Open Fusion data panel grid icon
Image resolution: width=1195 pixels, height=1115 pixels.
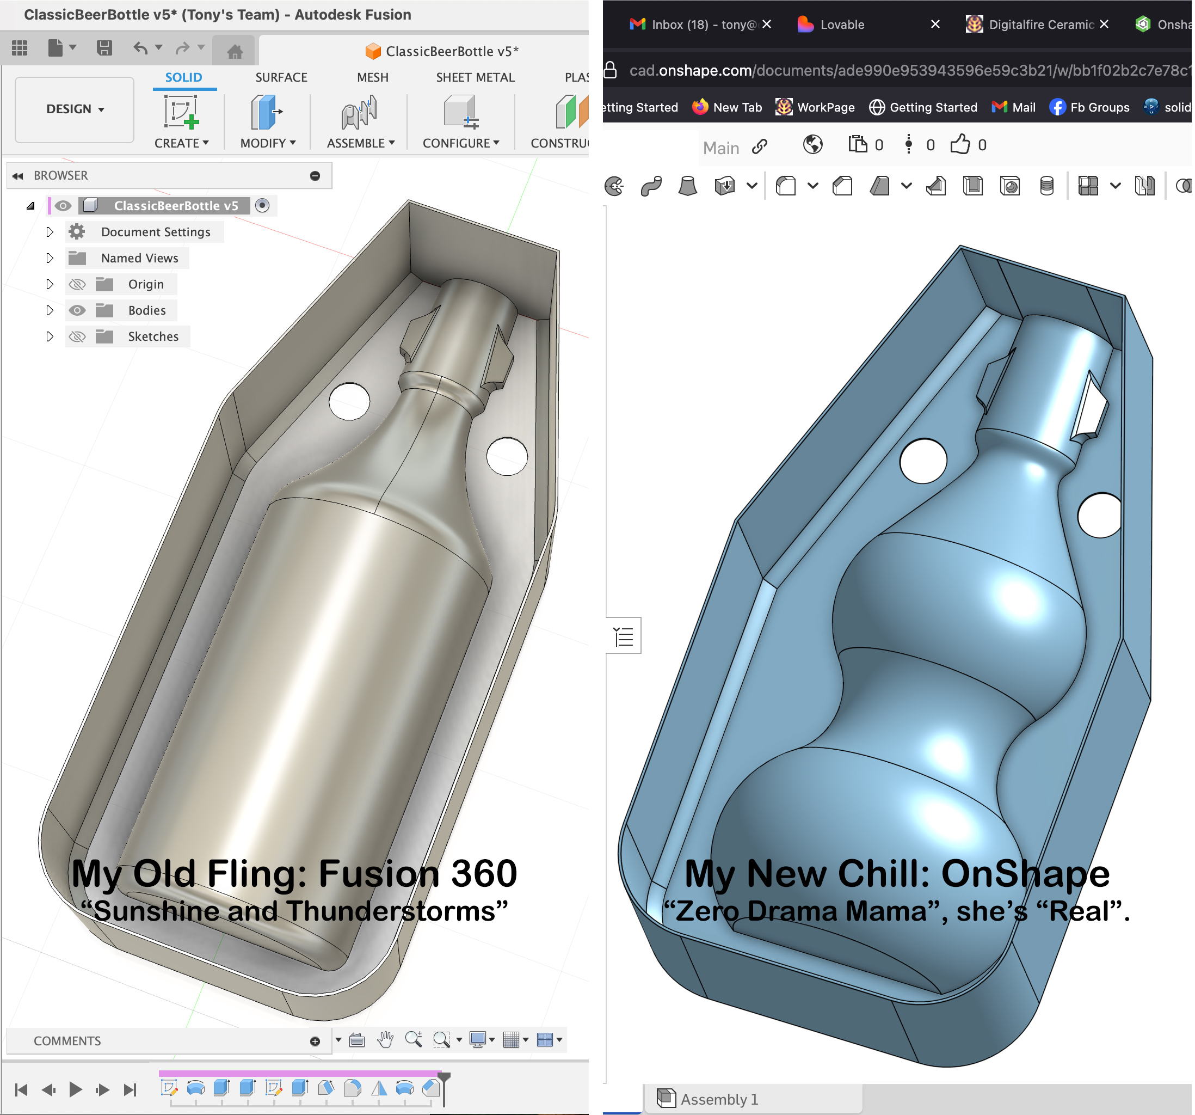click(19, 47)
